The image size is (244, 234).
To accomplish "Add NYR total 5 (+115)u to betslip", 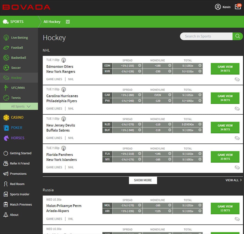I will (x=188, y=71).
